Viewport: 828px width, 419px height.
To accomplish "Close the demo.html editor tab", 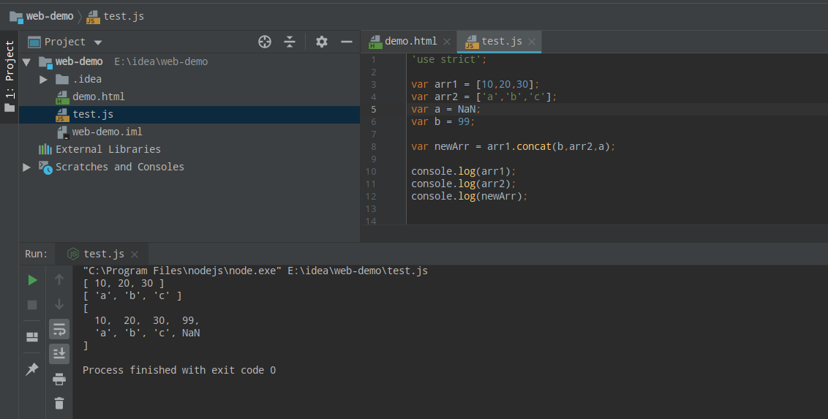I will click(x=447, y=42).
